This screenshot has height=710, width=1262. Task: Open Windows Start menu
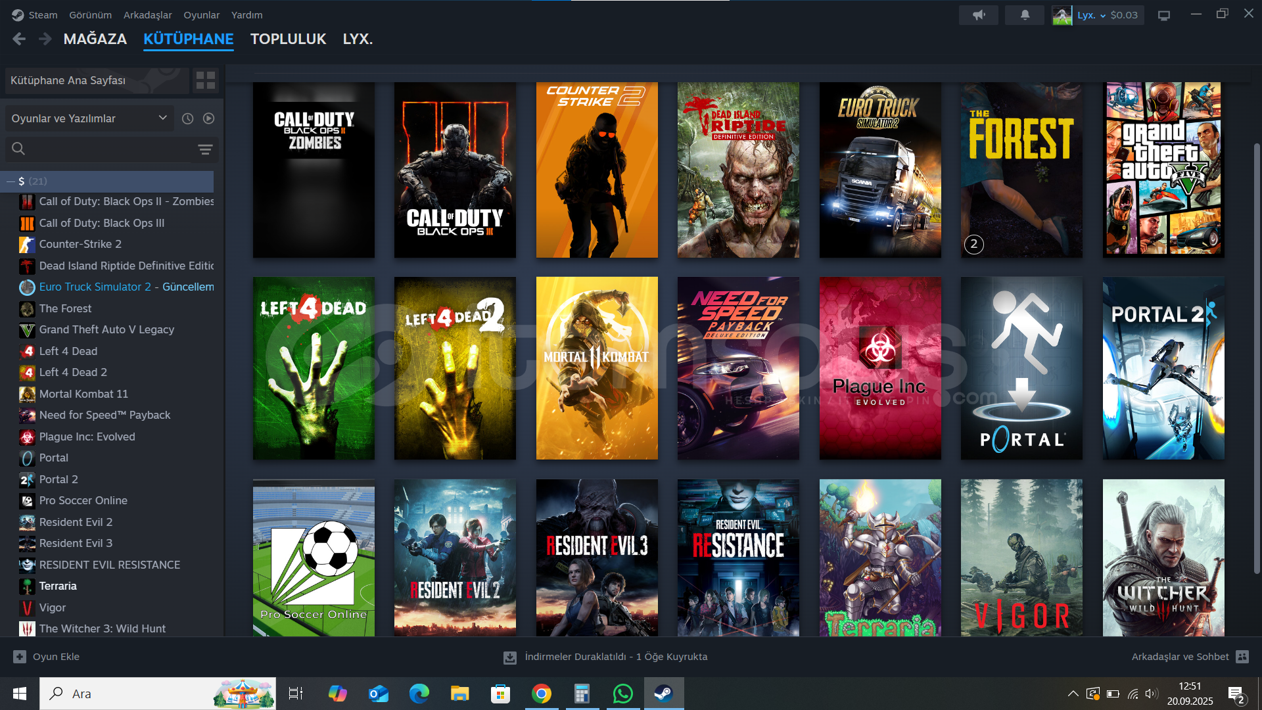click(x=20, y=694)
